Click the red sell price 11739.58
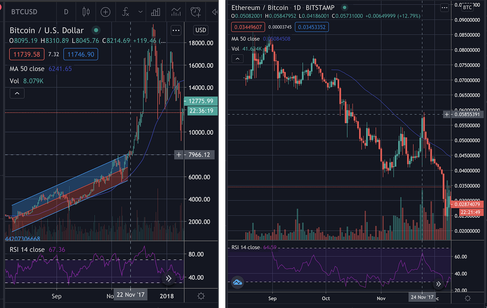This screenshot has width=487, height=308. coord(27,54)
